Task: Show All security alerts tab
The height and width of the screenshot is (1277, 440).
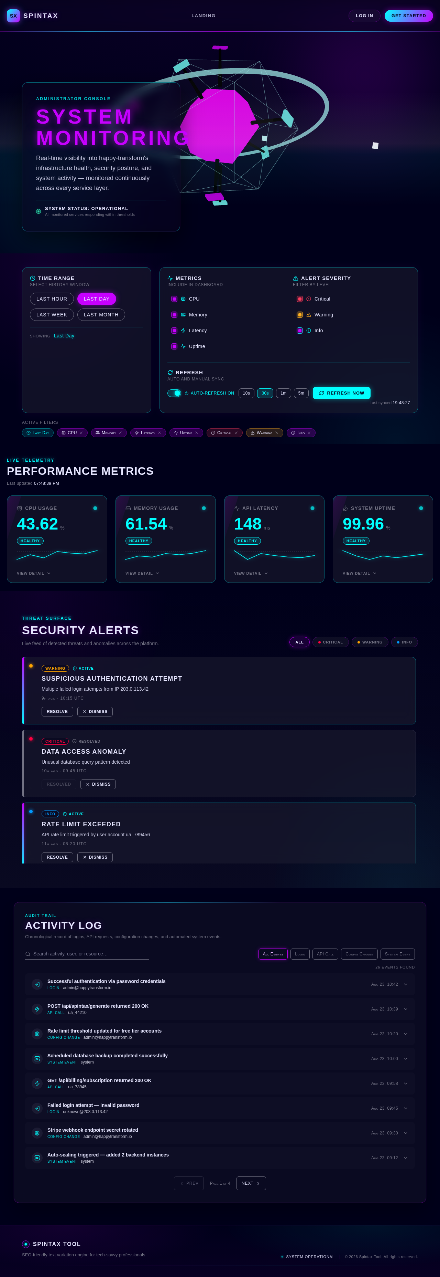Action: click(299, 642)
